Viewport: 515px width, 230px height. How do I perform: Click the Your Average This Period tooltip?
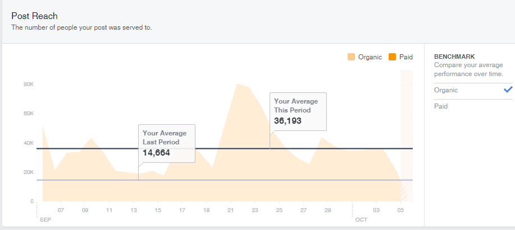(298, 111)
